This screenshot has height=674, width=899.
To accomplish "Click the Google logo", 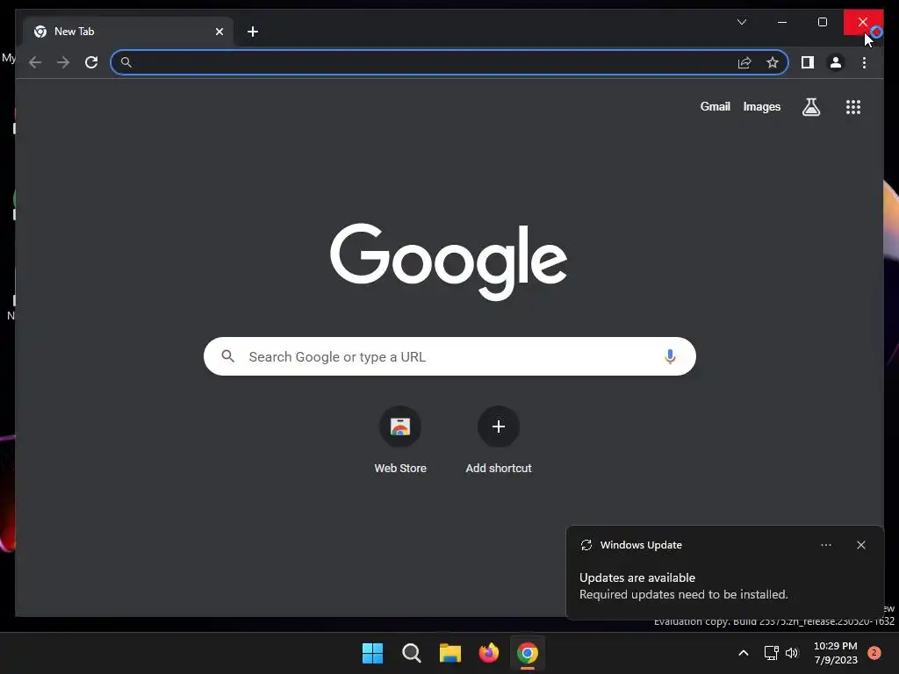I will coord(449,262).
